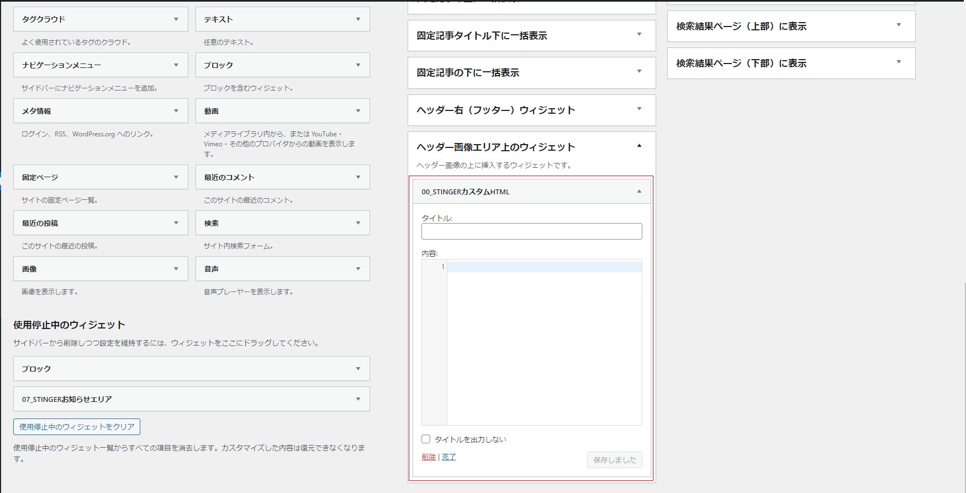
Task: Click the 完了 link
Action: click(x=448, y=457)
